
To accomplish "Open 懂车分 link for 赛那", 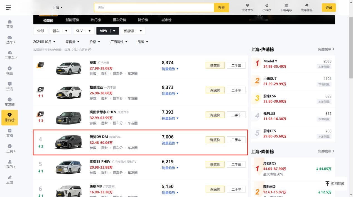I will (x=118, y=74).
